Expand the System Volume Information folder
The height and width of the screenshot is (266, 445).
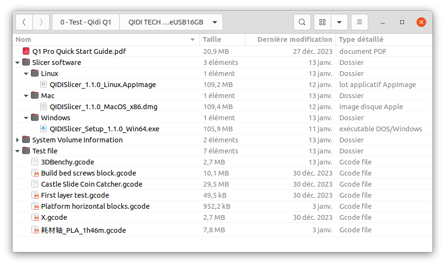[18, 140]
